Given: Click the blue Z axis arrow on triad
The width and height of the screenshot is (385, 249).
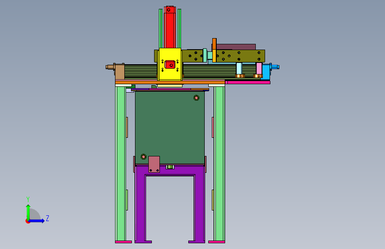Looking at the screenshot, I should click(37, 221).
